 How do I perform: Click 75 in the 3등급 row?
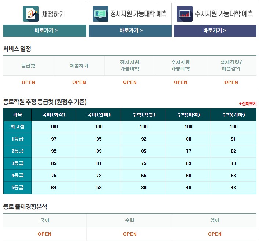144,163
